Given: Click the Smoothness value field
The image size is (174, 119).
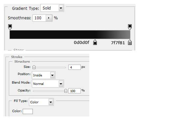Looking at the screenshot, I should [x=39, y=18].
